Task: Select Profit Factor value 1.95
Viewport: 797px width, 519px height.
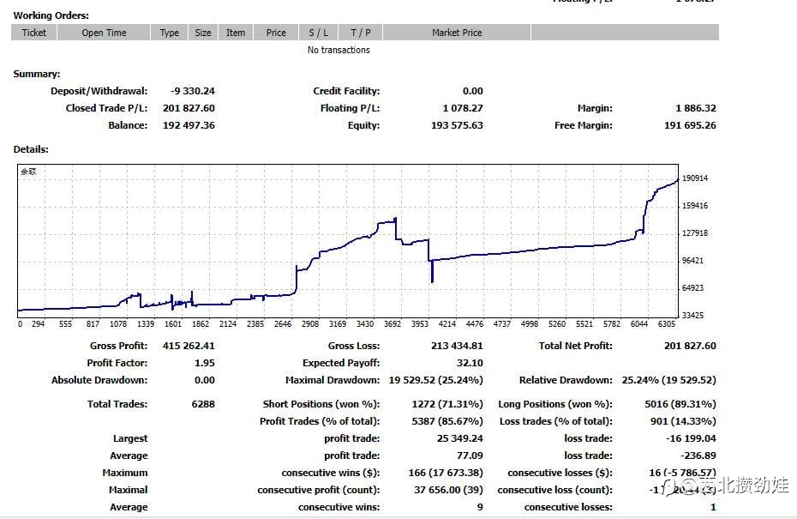Action: click(204, 364)
